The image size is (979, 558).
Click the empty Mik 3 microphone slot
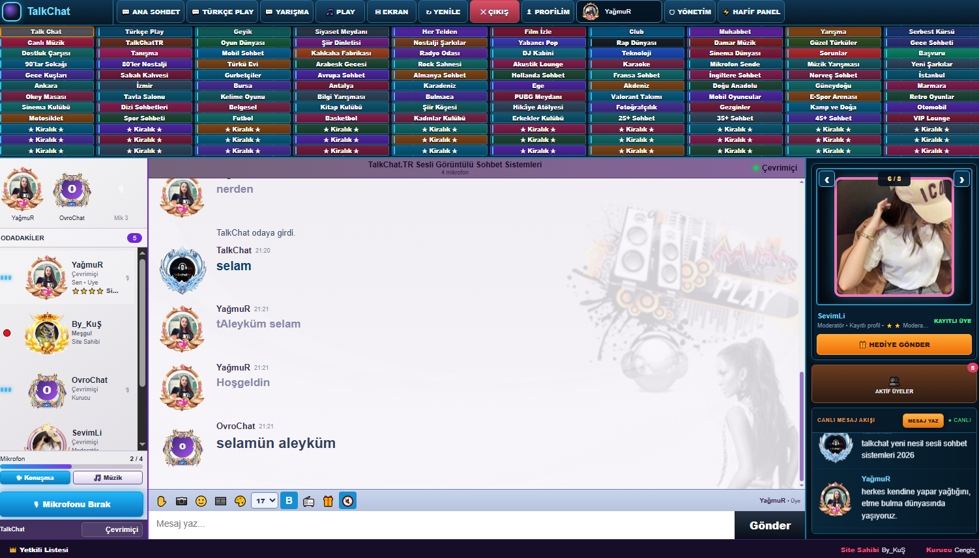(x=121, y=190)
